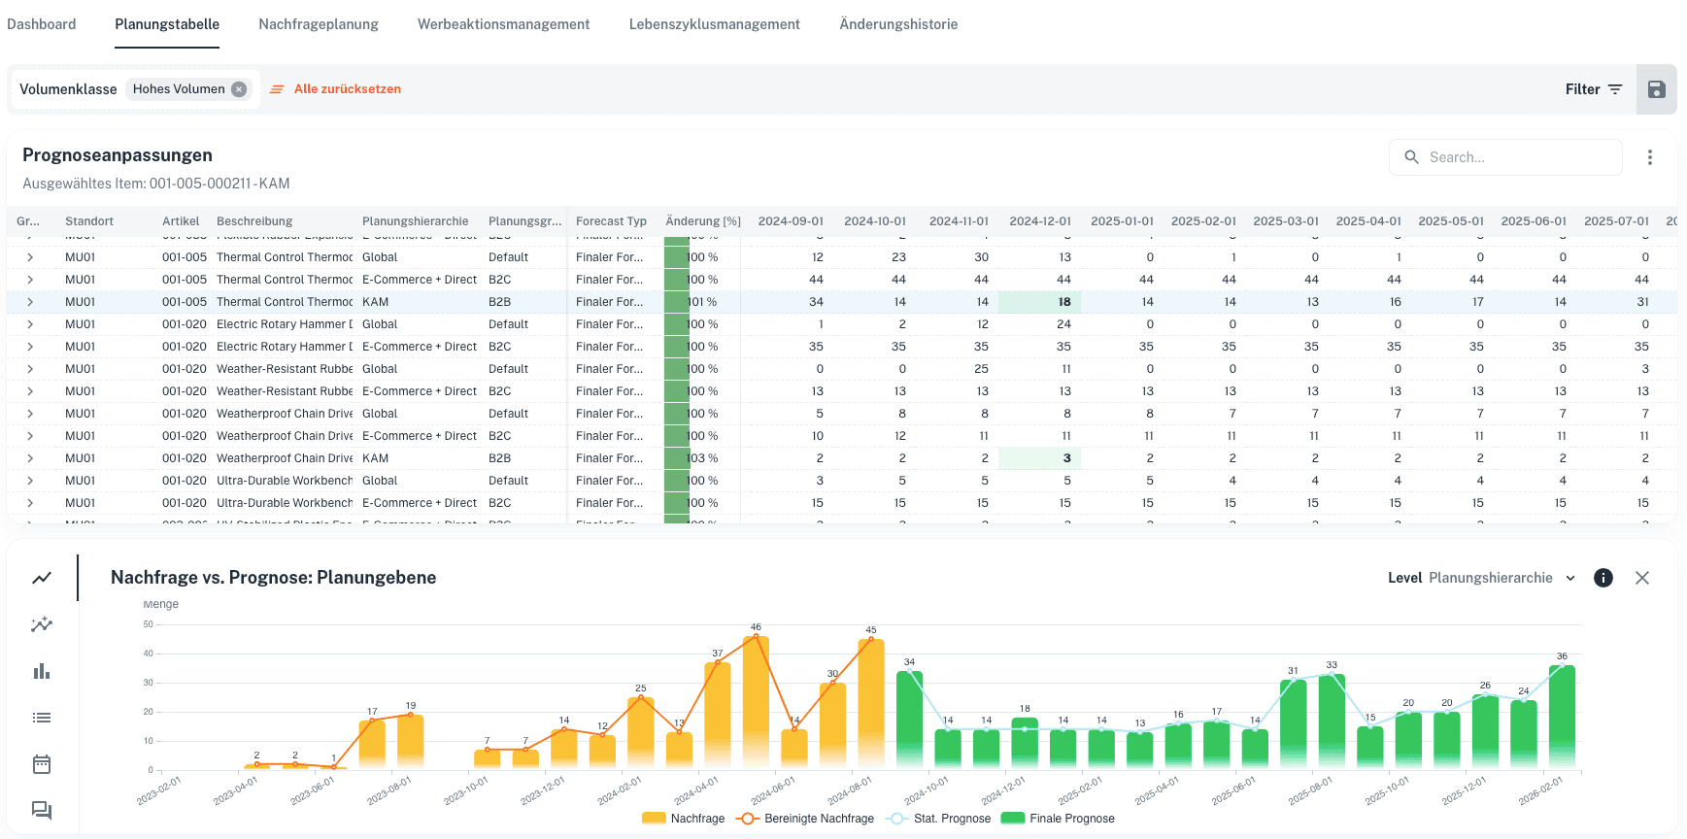Toggle Nachfrage series in chart legend

[x=684, y=819]
